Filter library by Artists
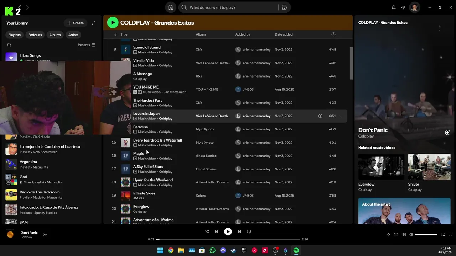The height and width of the screenshot is (256, 456). (73, 35)
